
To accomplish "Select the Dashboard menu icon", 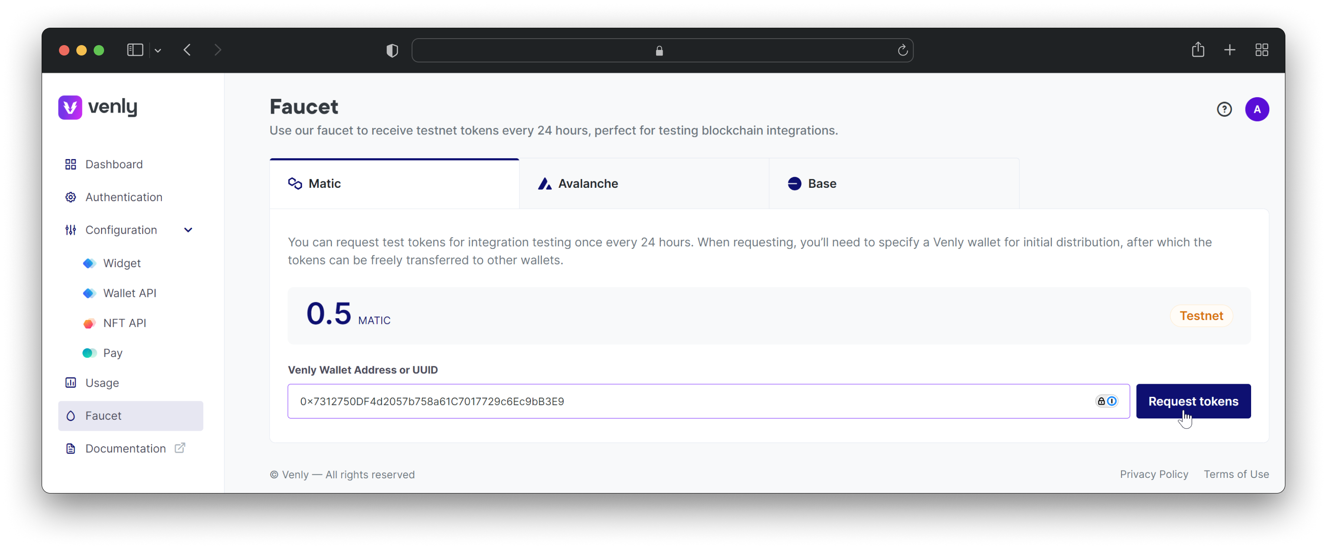I will point(72,164).
